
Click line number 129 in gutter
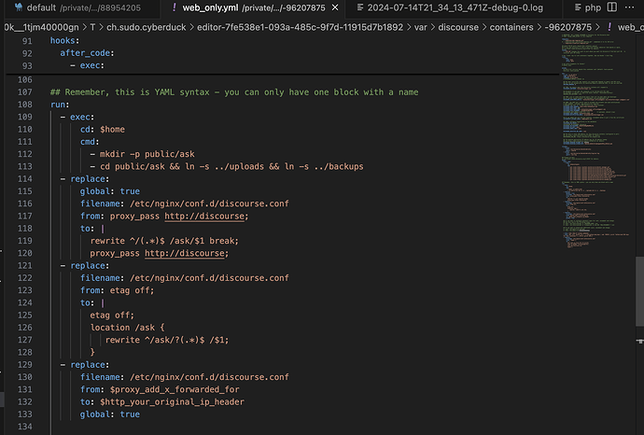(24, 365)
